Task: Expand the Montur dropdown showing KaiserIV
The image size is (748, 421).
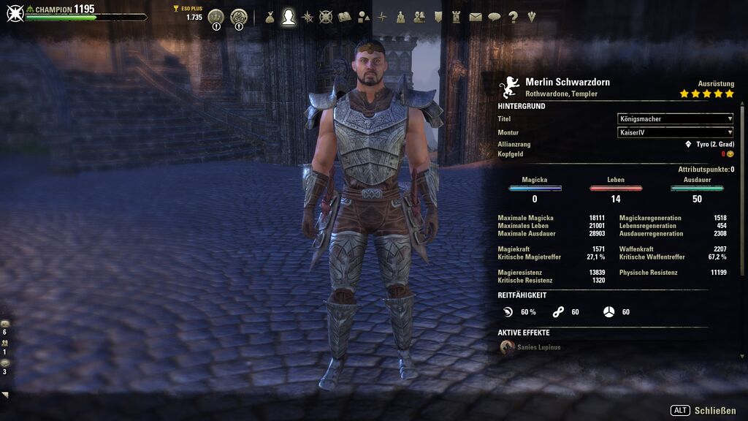Action: (x=675, y=132)
